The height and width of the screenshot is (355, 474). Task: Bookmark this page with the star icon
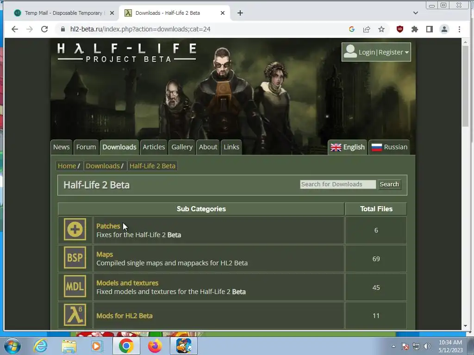click(381, 29)
